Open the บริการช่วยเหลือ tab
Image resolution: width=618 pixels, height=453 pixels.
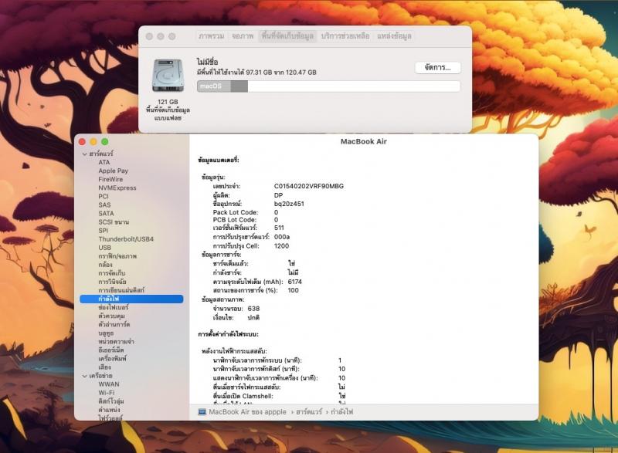pos(345,36)
